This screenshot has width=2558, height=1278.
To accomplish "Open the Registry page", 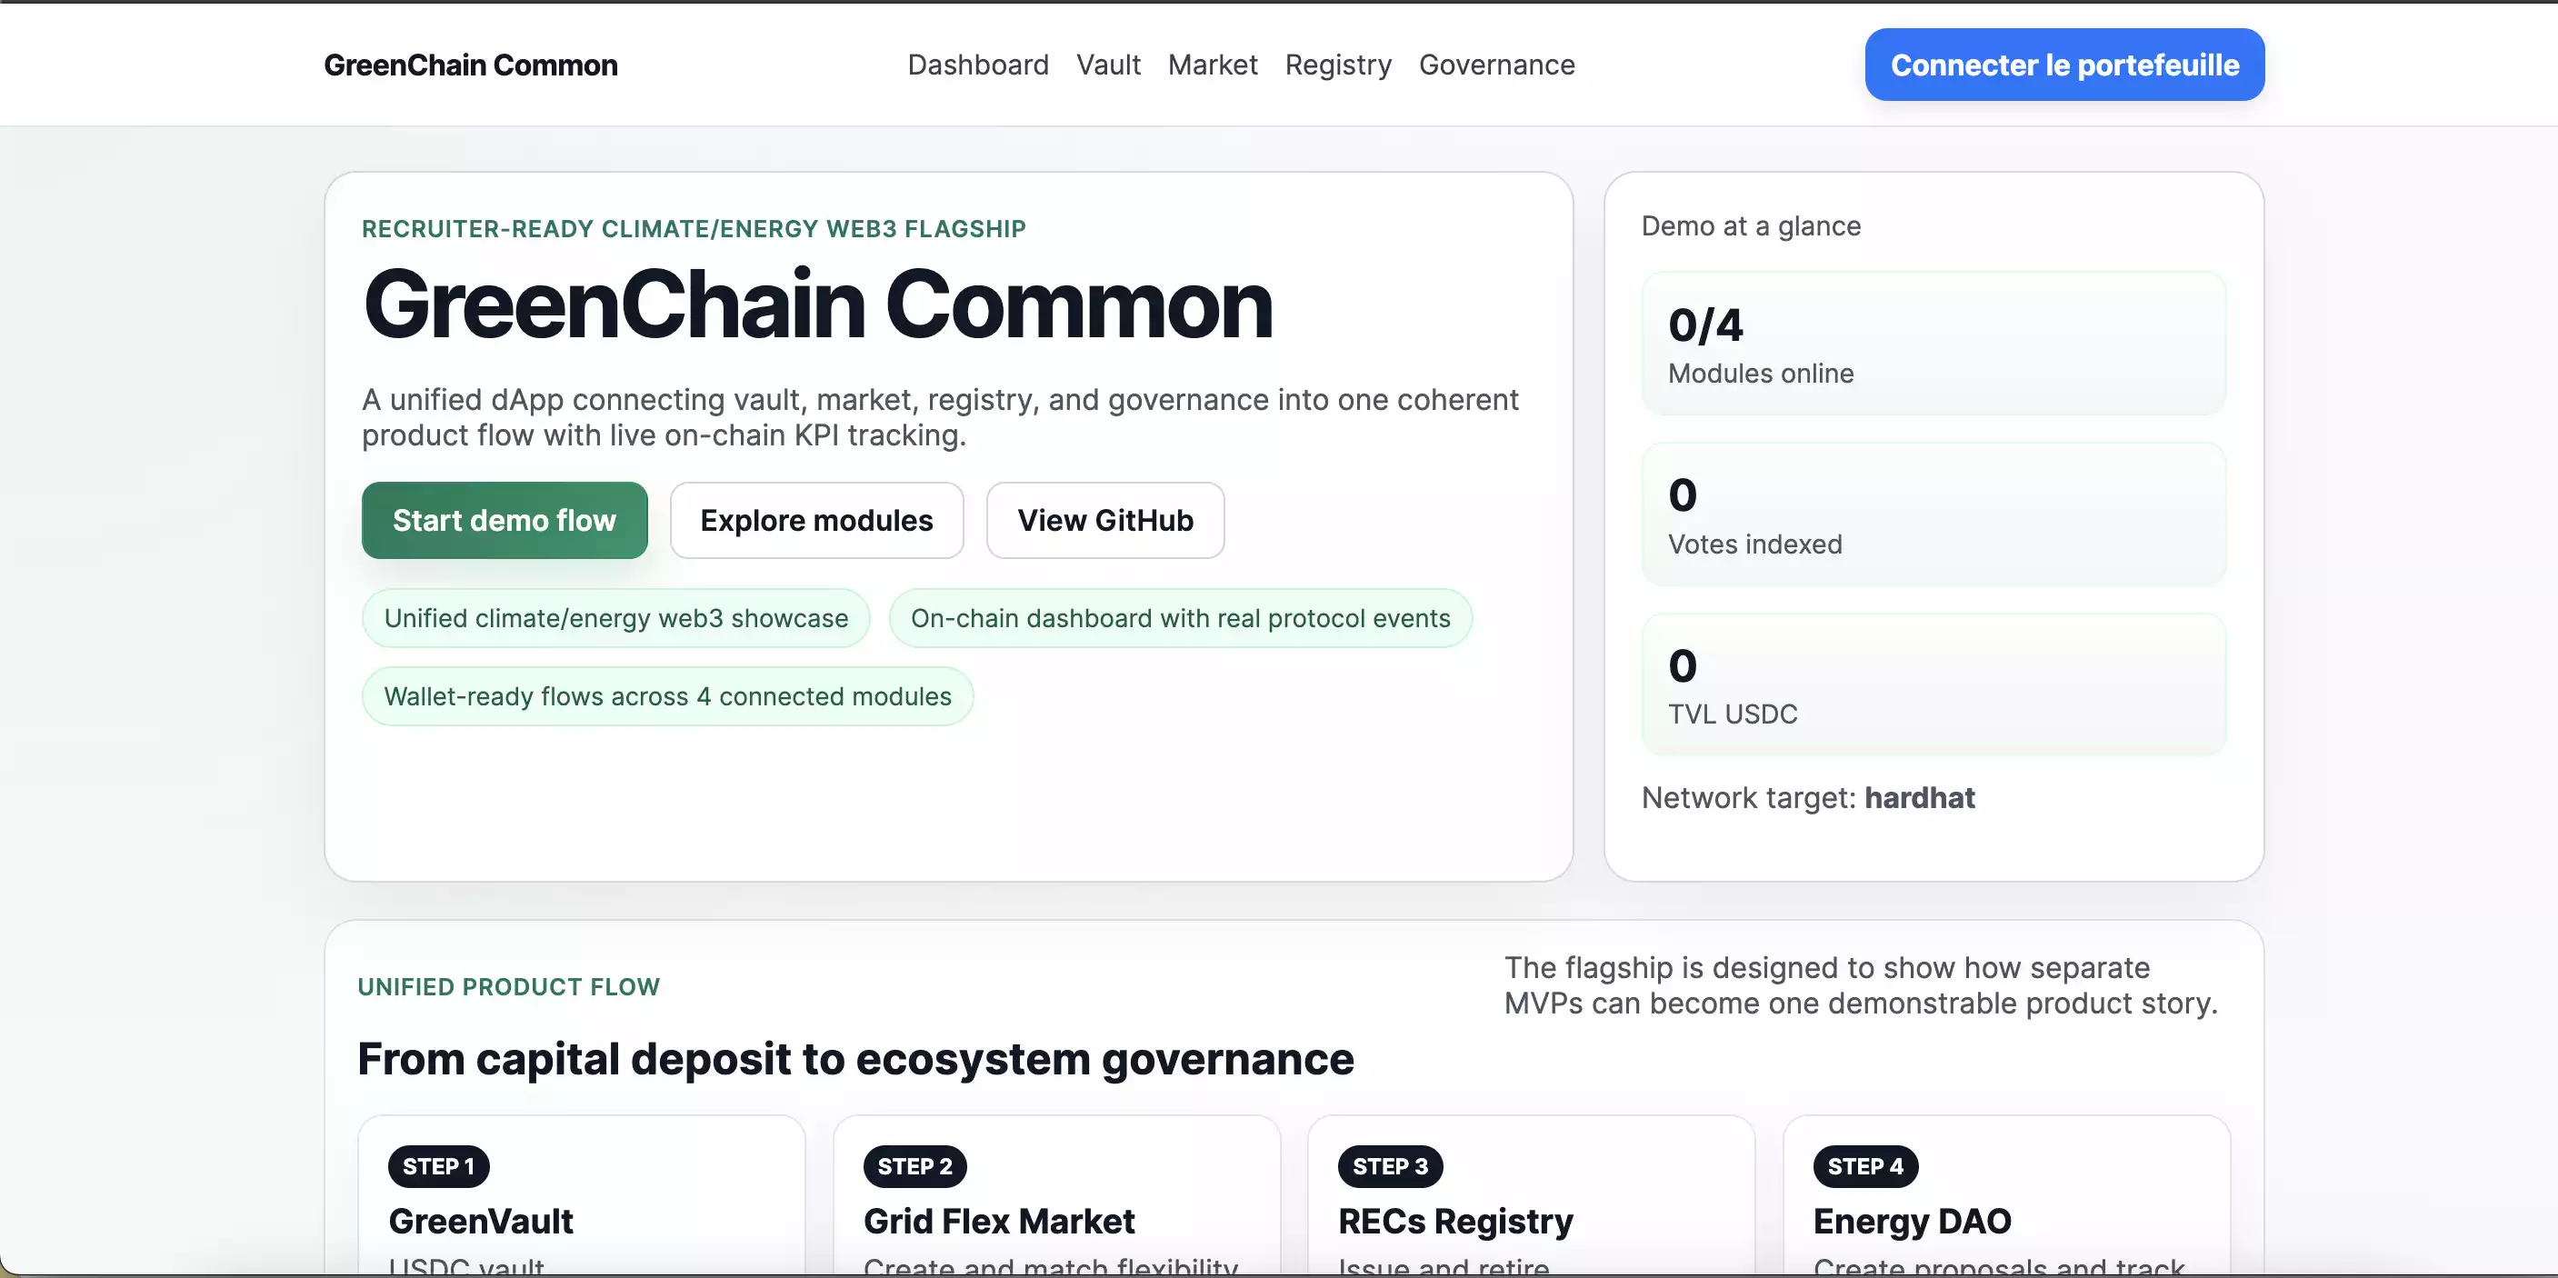I will pos(1339,65).
